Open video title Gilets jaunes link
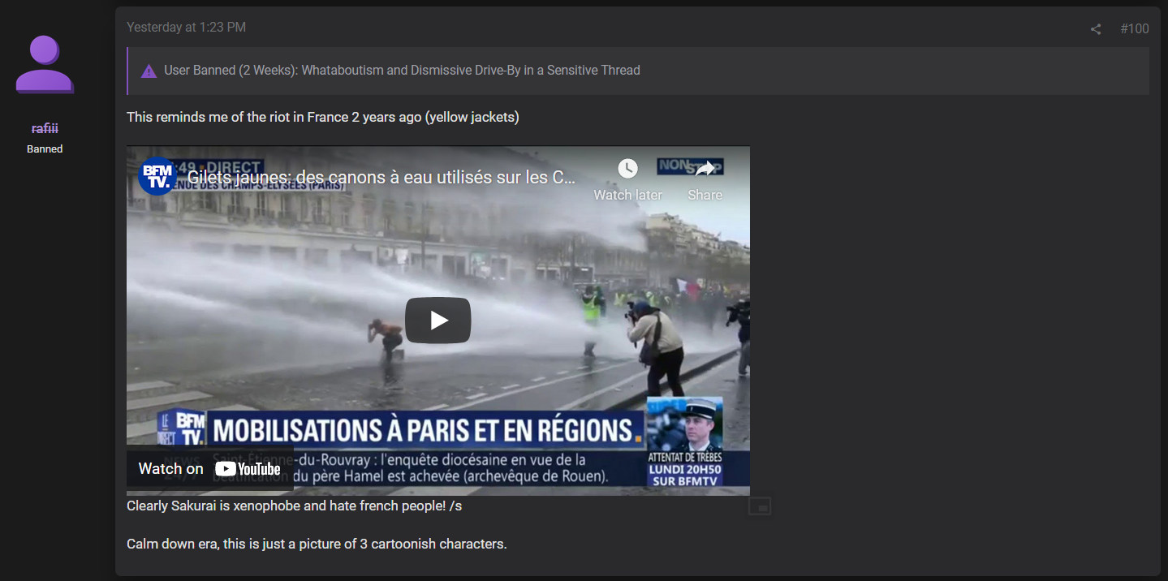The height and width of the screenshot is (581, 1168). coord(381,177)
